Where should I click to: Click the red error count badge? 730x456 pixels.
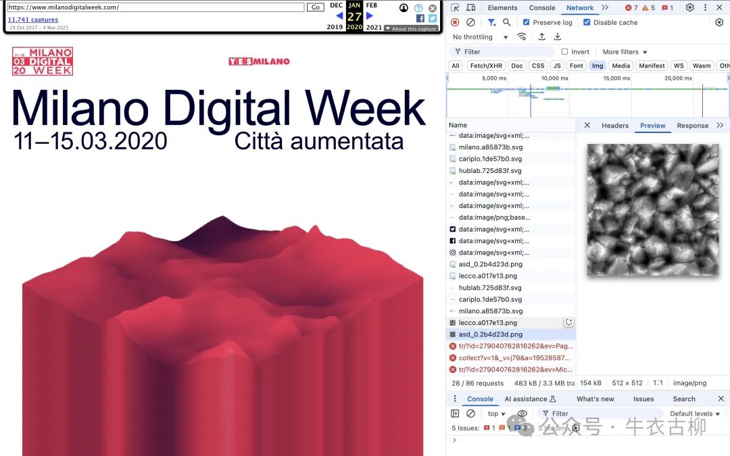[631, 7]
